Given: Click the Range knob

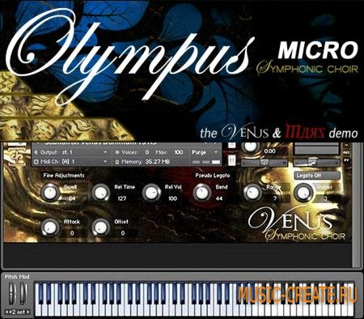Looking at the screenshot, I should 252,193.
